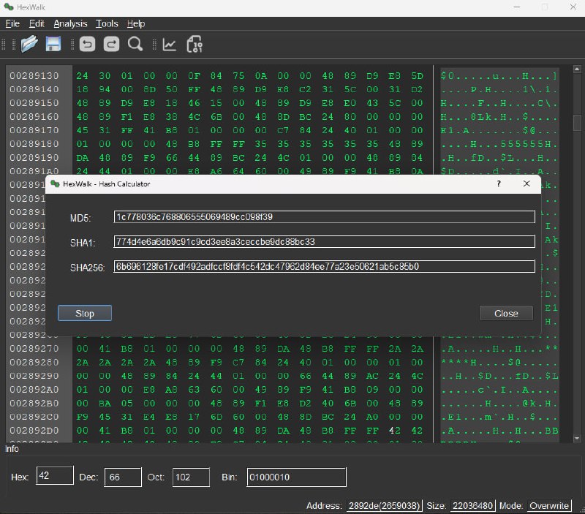The image size is (585, 514).
Task: Open the binary file conversion tool icon
Action: coord(195,44)
